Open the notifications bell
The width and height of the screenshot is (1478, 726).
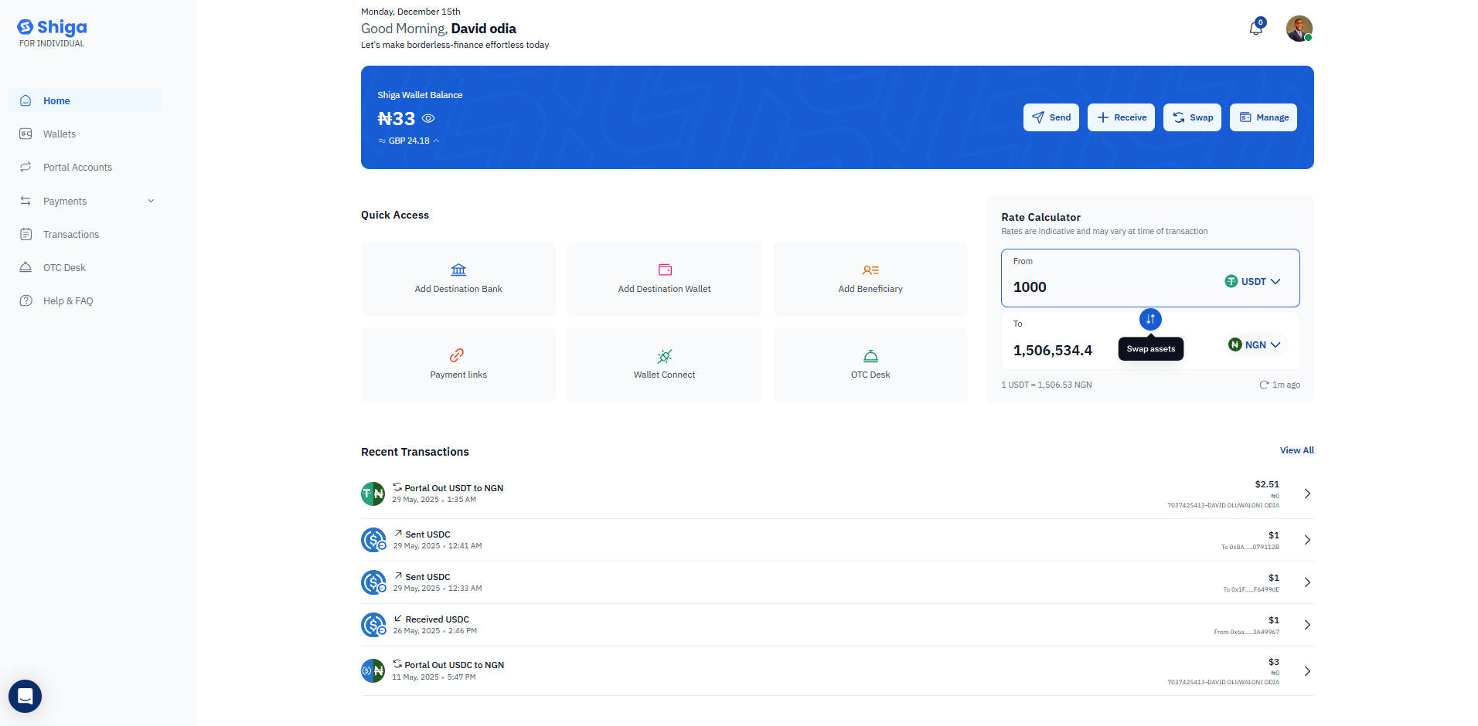(x=1256, y=29)
